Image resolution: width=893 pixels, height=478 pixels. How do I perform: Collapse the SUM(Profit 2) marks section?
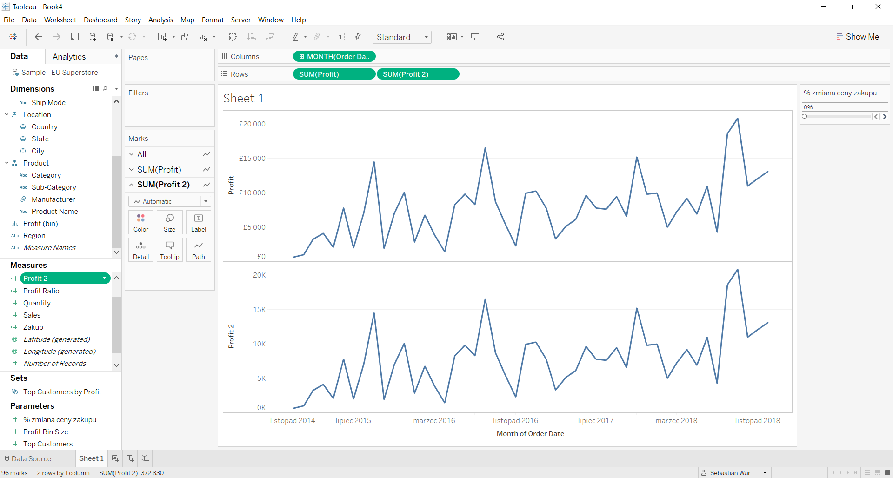(132, 185)
